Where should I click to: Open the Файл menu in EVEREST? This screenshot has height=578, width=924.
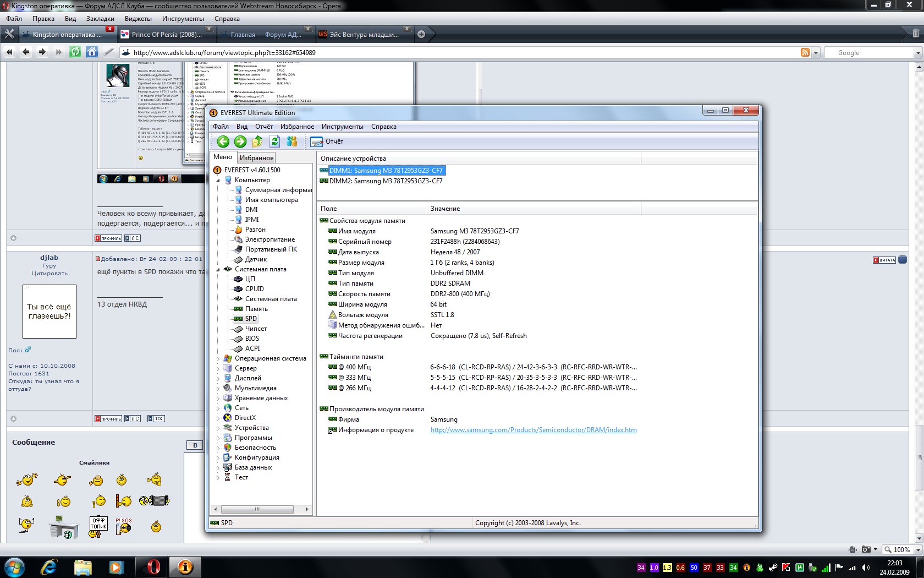coord(221,127)
